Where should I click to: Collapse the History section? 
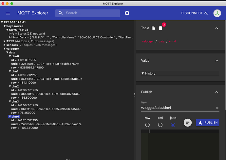point(143,73)
